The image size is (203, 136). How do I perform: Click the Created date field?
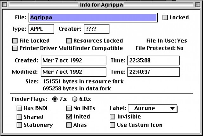click(x=73, y=60)
